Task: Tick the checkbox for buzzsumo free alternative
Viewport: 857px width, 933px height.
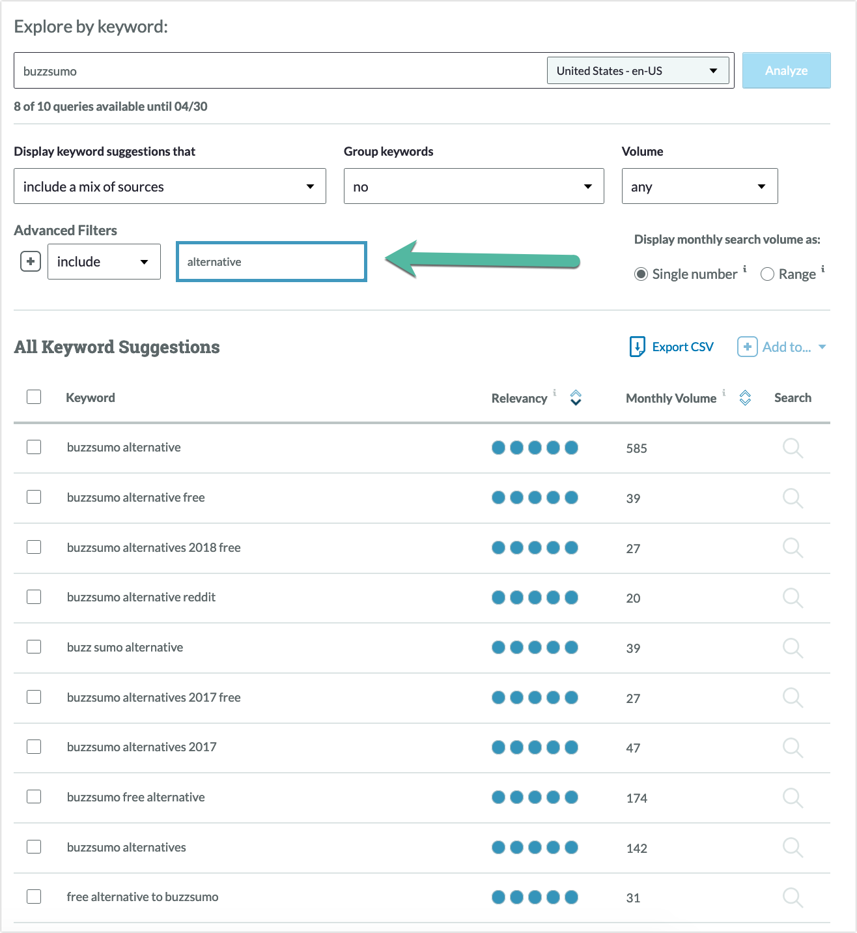Action: point(34,796)
